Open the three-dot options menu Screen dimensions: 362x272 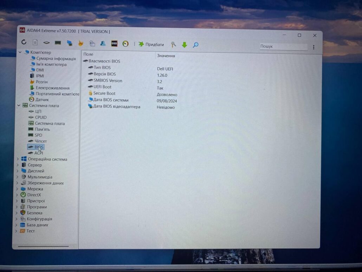click(x=313, y=47)
